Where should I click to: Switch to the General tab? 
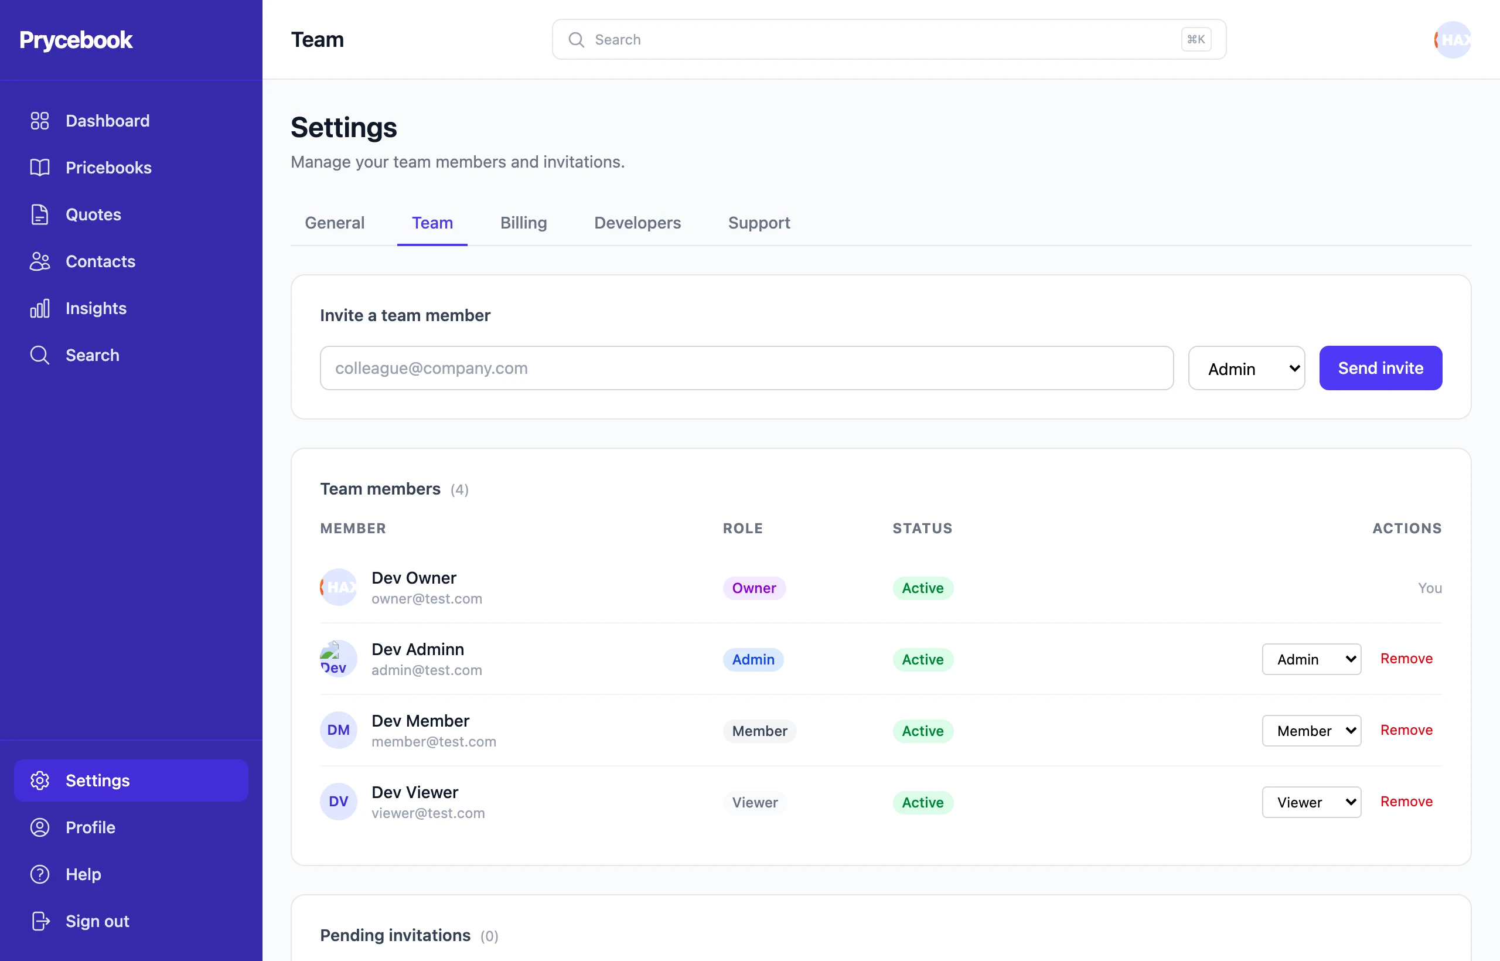(335, 222)
